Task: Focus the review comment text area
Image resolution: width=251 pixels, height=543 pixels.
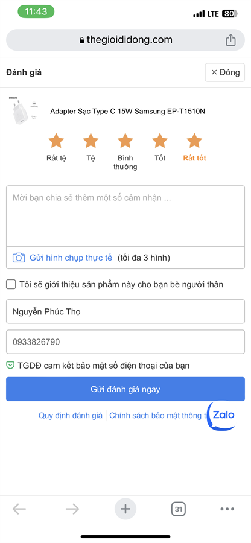Action: [x=125, y=216]
